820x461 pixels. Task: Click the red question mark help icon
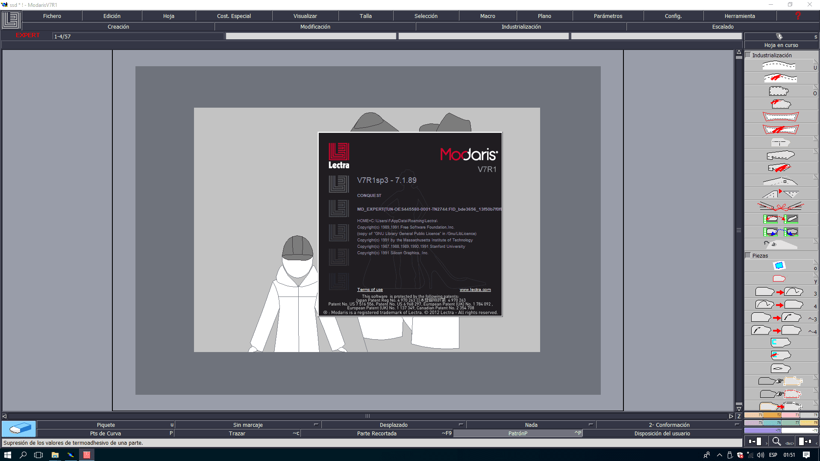pyautogui.click(x=797, y=16)
